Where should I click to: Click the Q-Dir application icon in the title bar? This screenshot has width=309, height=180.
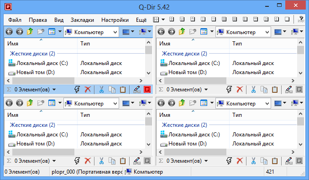[8, 7]
